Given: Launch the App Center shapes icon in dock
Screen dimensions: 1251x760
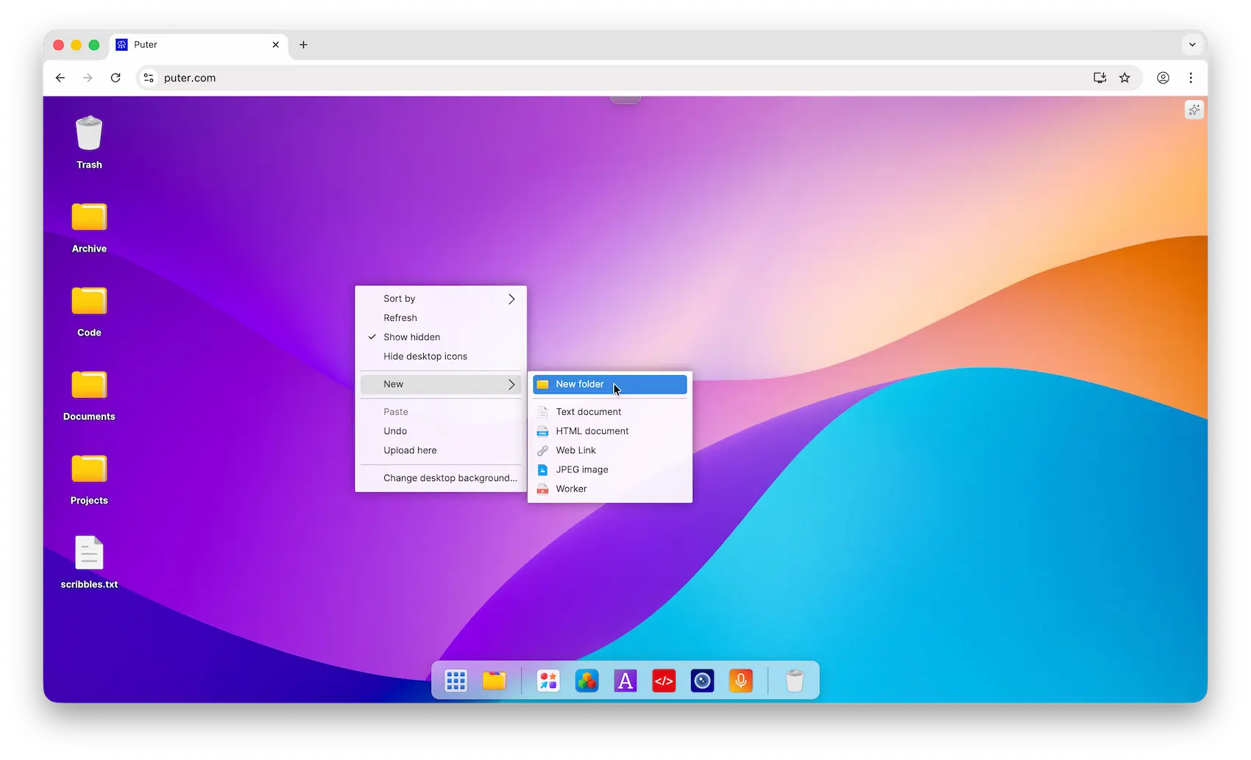Looking at the screenshot, I should click(547, 681).
